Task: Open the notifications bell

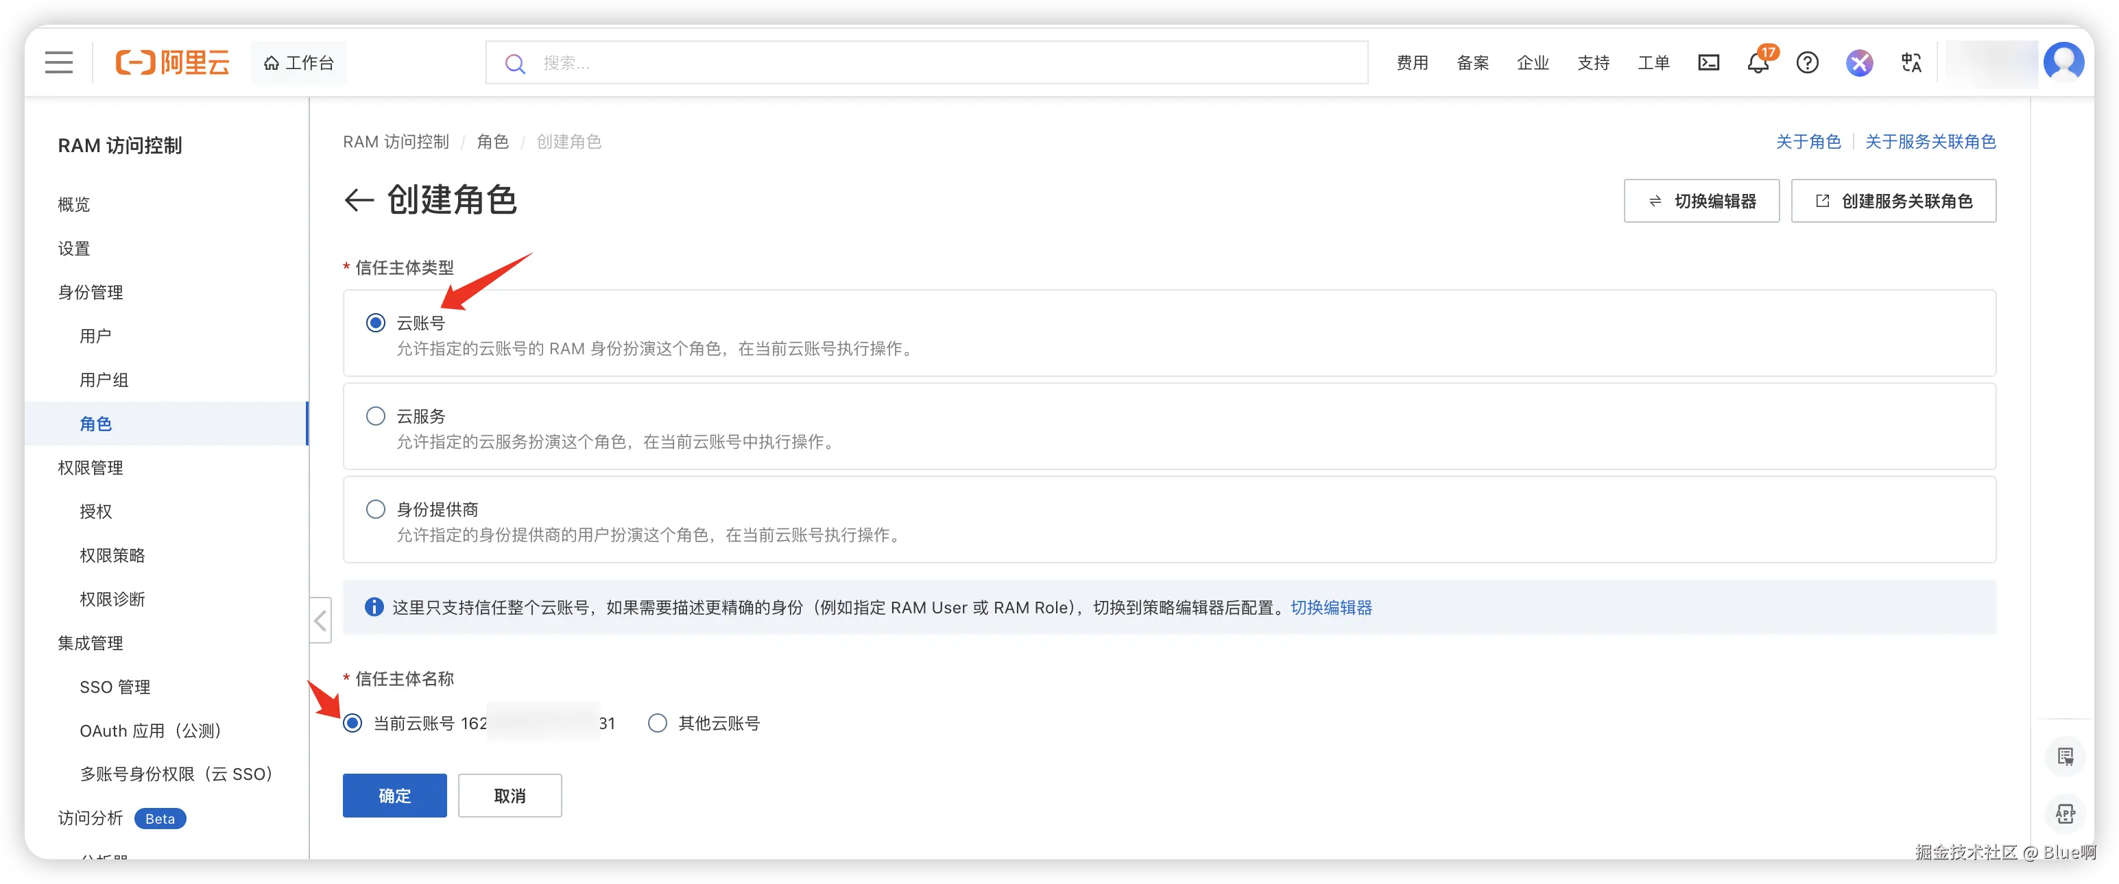Action: (1757, 62)
